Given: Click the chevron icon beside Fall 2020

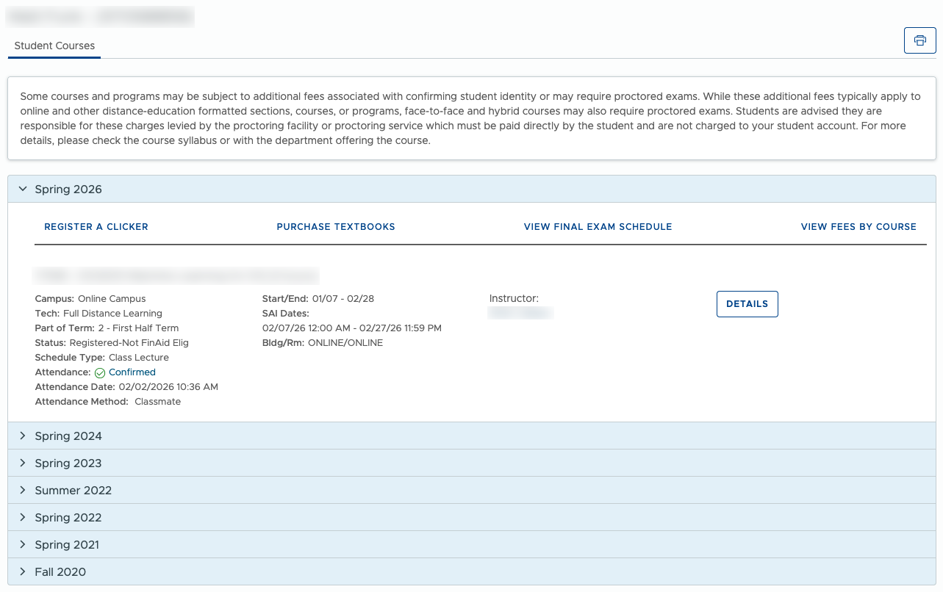Looking at the screenshot, I should [x=23, y=571].
